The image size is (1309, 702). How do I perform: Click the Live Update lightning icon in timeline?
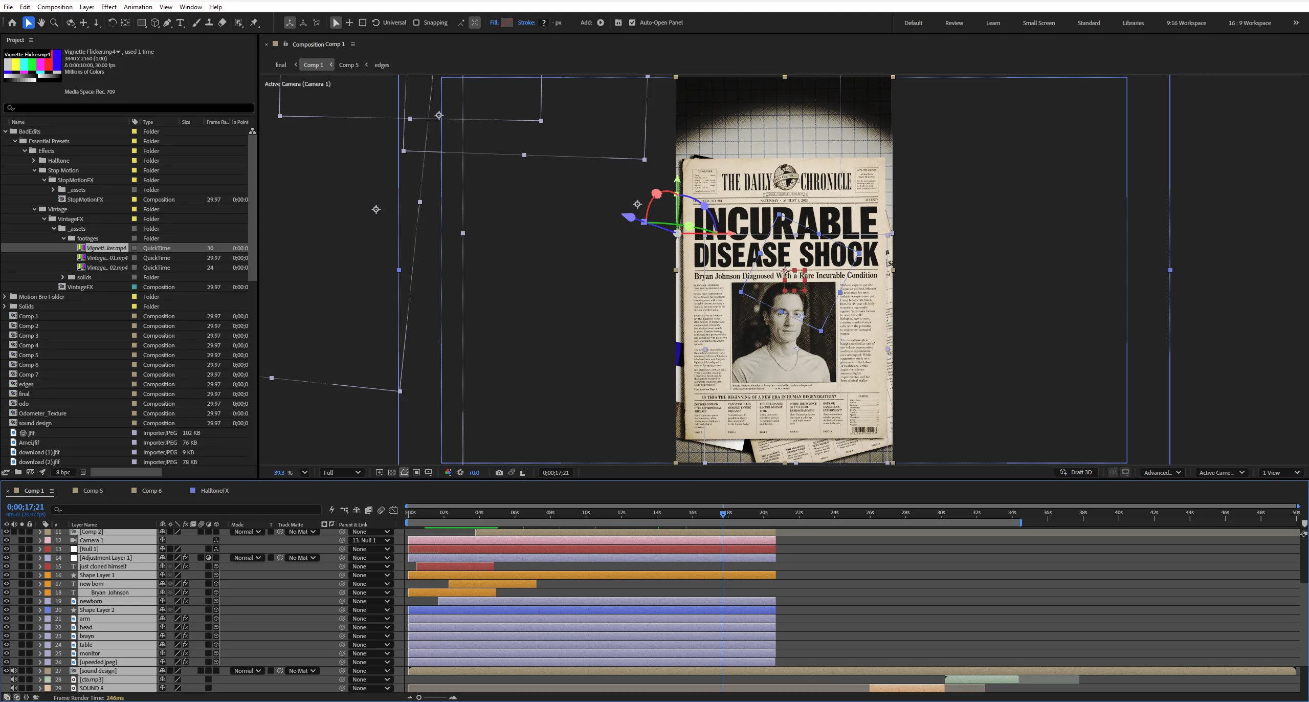(332, 510)
